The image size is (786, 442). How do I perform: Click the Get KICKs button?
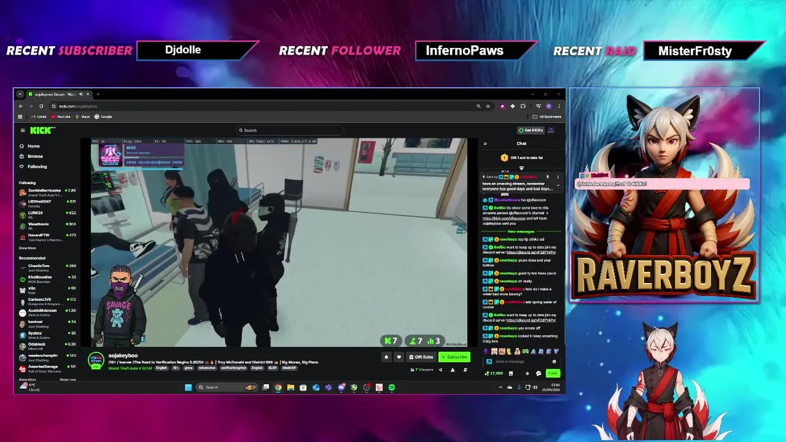(531, 130)
